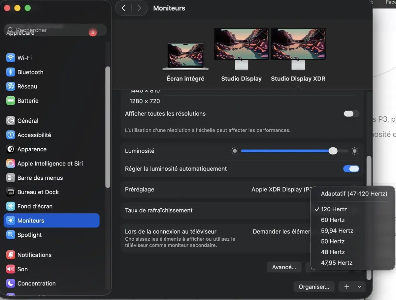Open the Avancé... dialog

pyautogui.click(x=284, y=267)
